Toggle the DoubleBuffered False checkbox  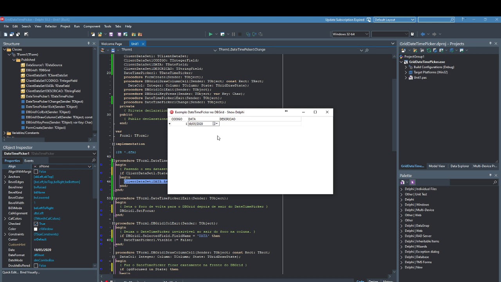pyautogui.click(x=36, y=266)
